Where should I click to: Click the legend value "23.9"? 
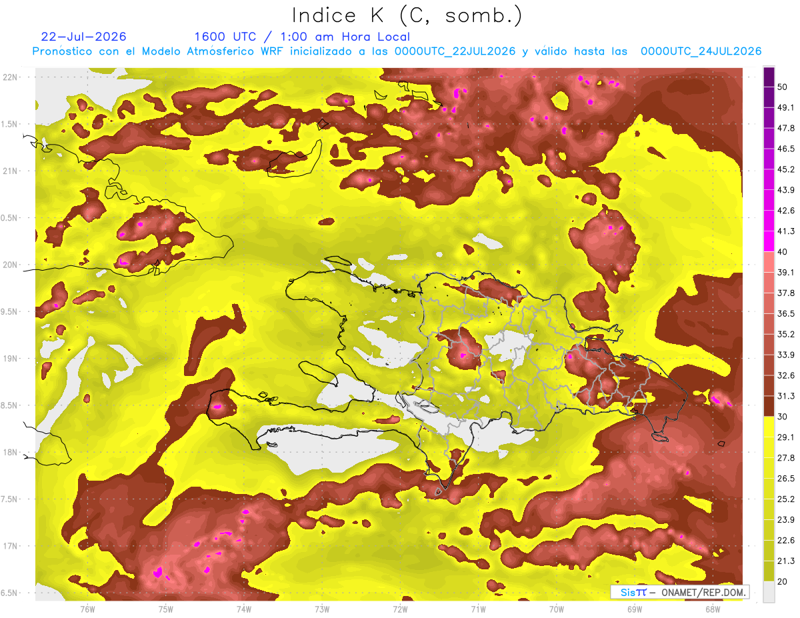[x=785, y=520]
